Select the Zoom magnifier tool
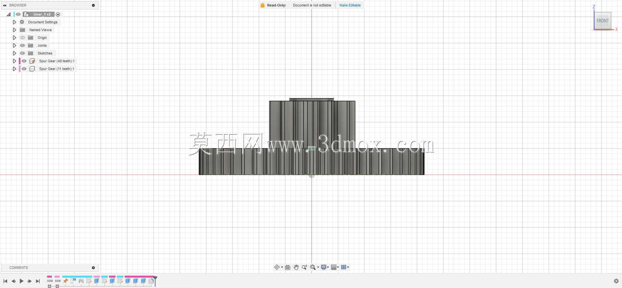 [x=304, y=267]
